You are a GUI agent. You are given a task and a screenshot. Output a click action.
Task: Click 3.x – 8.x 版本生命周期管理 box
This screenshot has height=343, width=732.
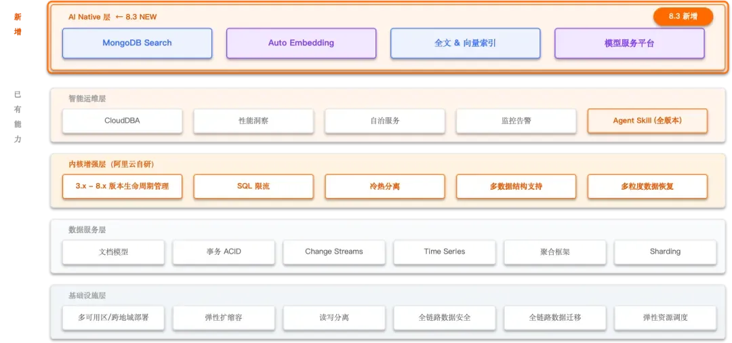point(122,186)
